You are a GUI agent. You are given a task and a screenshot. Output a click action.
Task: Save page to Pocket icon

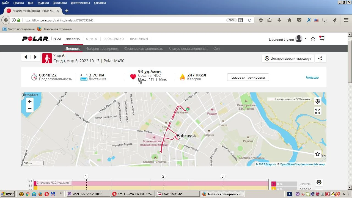coord(299,20)
